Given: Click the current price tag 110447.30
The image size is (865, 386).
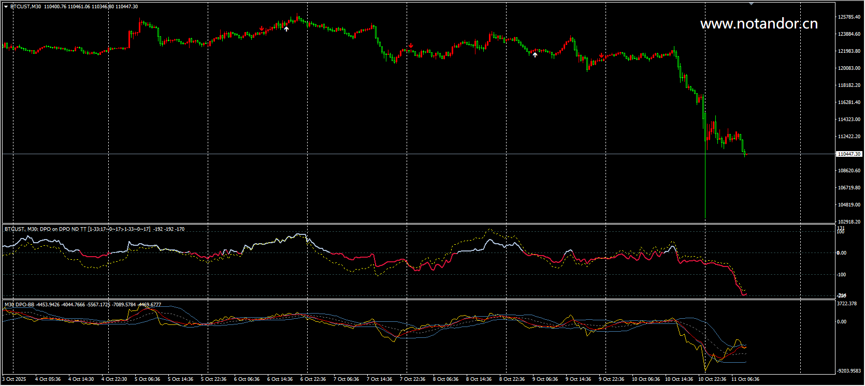Looking at the screenshot, I should 849,154.
